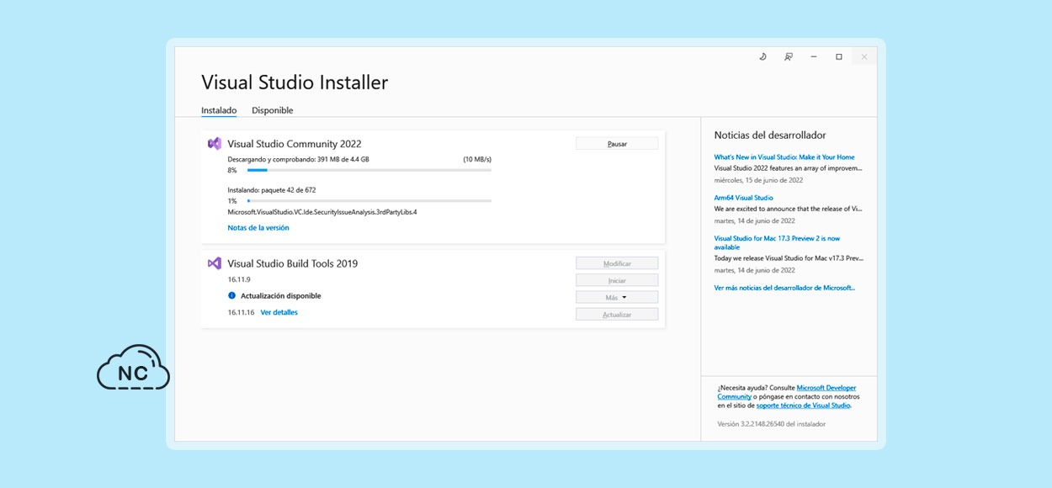Click the Iniciar button for Build Tools
Screen dimensions: 1052x488
pyautogui.click(x=617, y=280)
